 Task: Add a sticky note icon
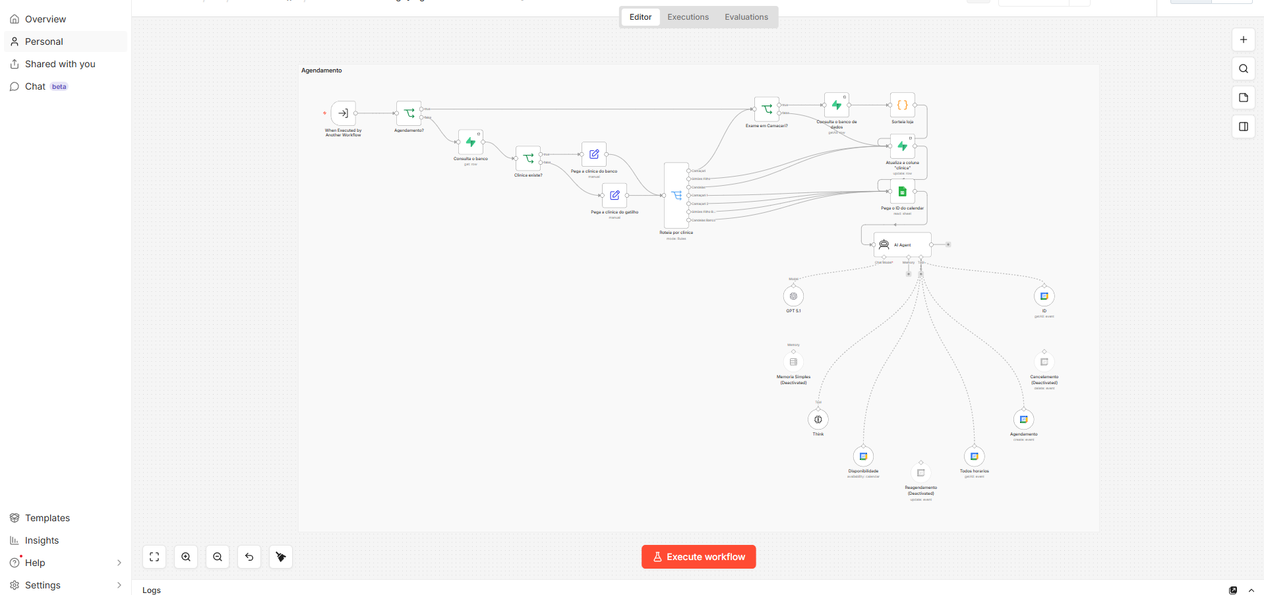[1244, 98]
